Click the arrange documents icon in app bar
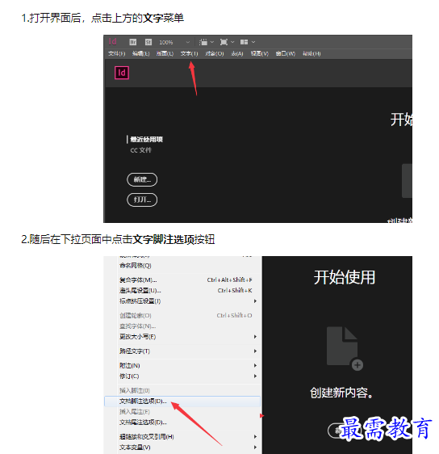Viewport: 439px width, 454px height. tap(244, 42)
